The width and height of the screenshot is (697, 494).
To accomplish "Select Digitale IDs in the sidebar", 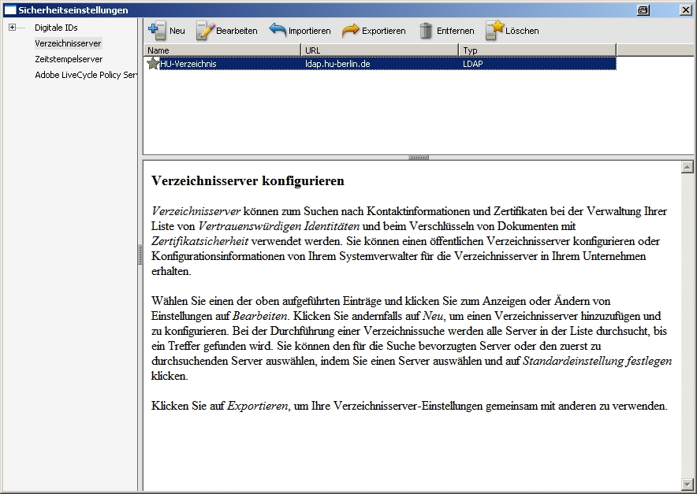I will [56, 28].
